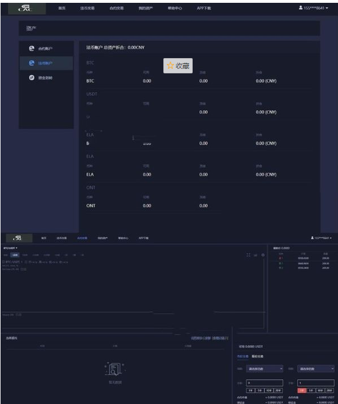The image size is (338, 404).
Task: Click the ELA row currency name
Action: [90, 174]
